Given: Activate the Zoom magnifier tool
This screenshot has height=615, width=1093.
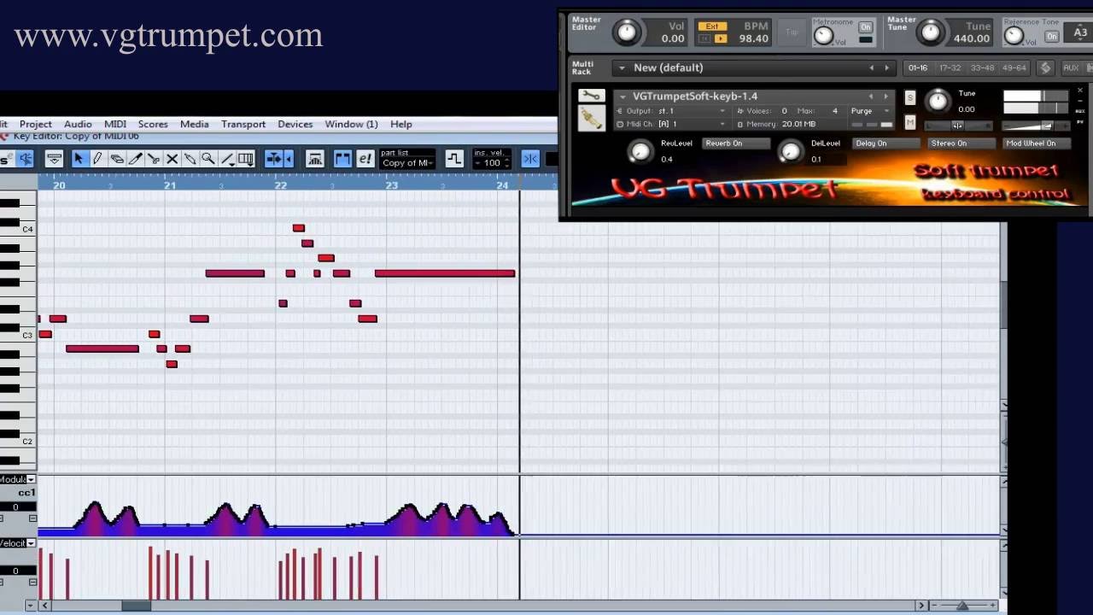Looking at the screenshot, I should tap(209, 159).
